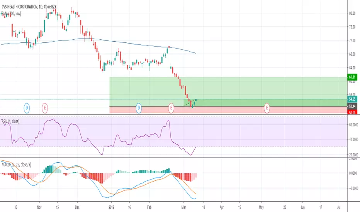Click the Apr label on time axis
The height and width of the screenshot is (212, 360).
(222, 207)
